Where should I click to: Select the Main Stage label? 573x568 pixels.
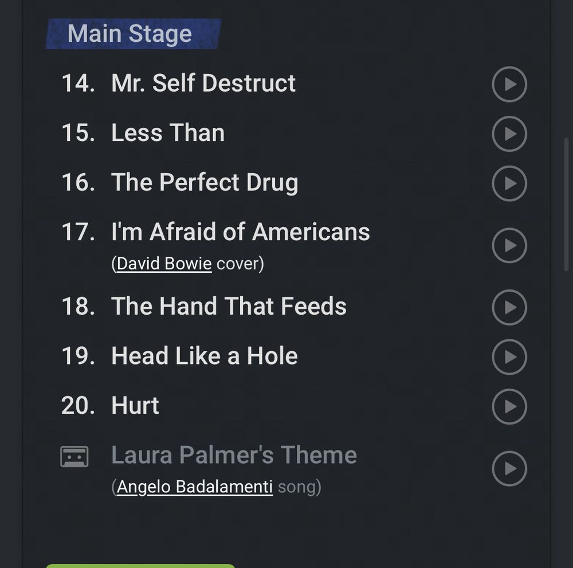coord(130,34)
